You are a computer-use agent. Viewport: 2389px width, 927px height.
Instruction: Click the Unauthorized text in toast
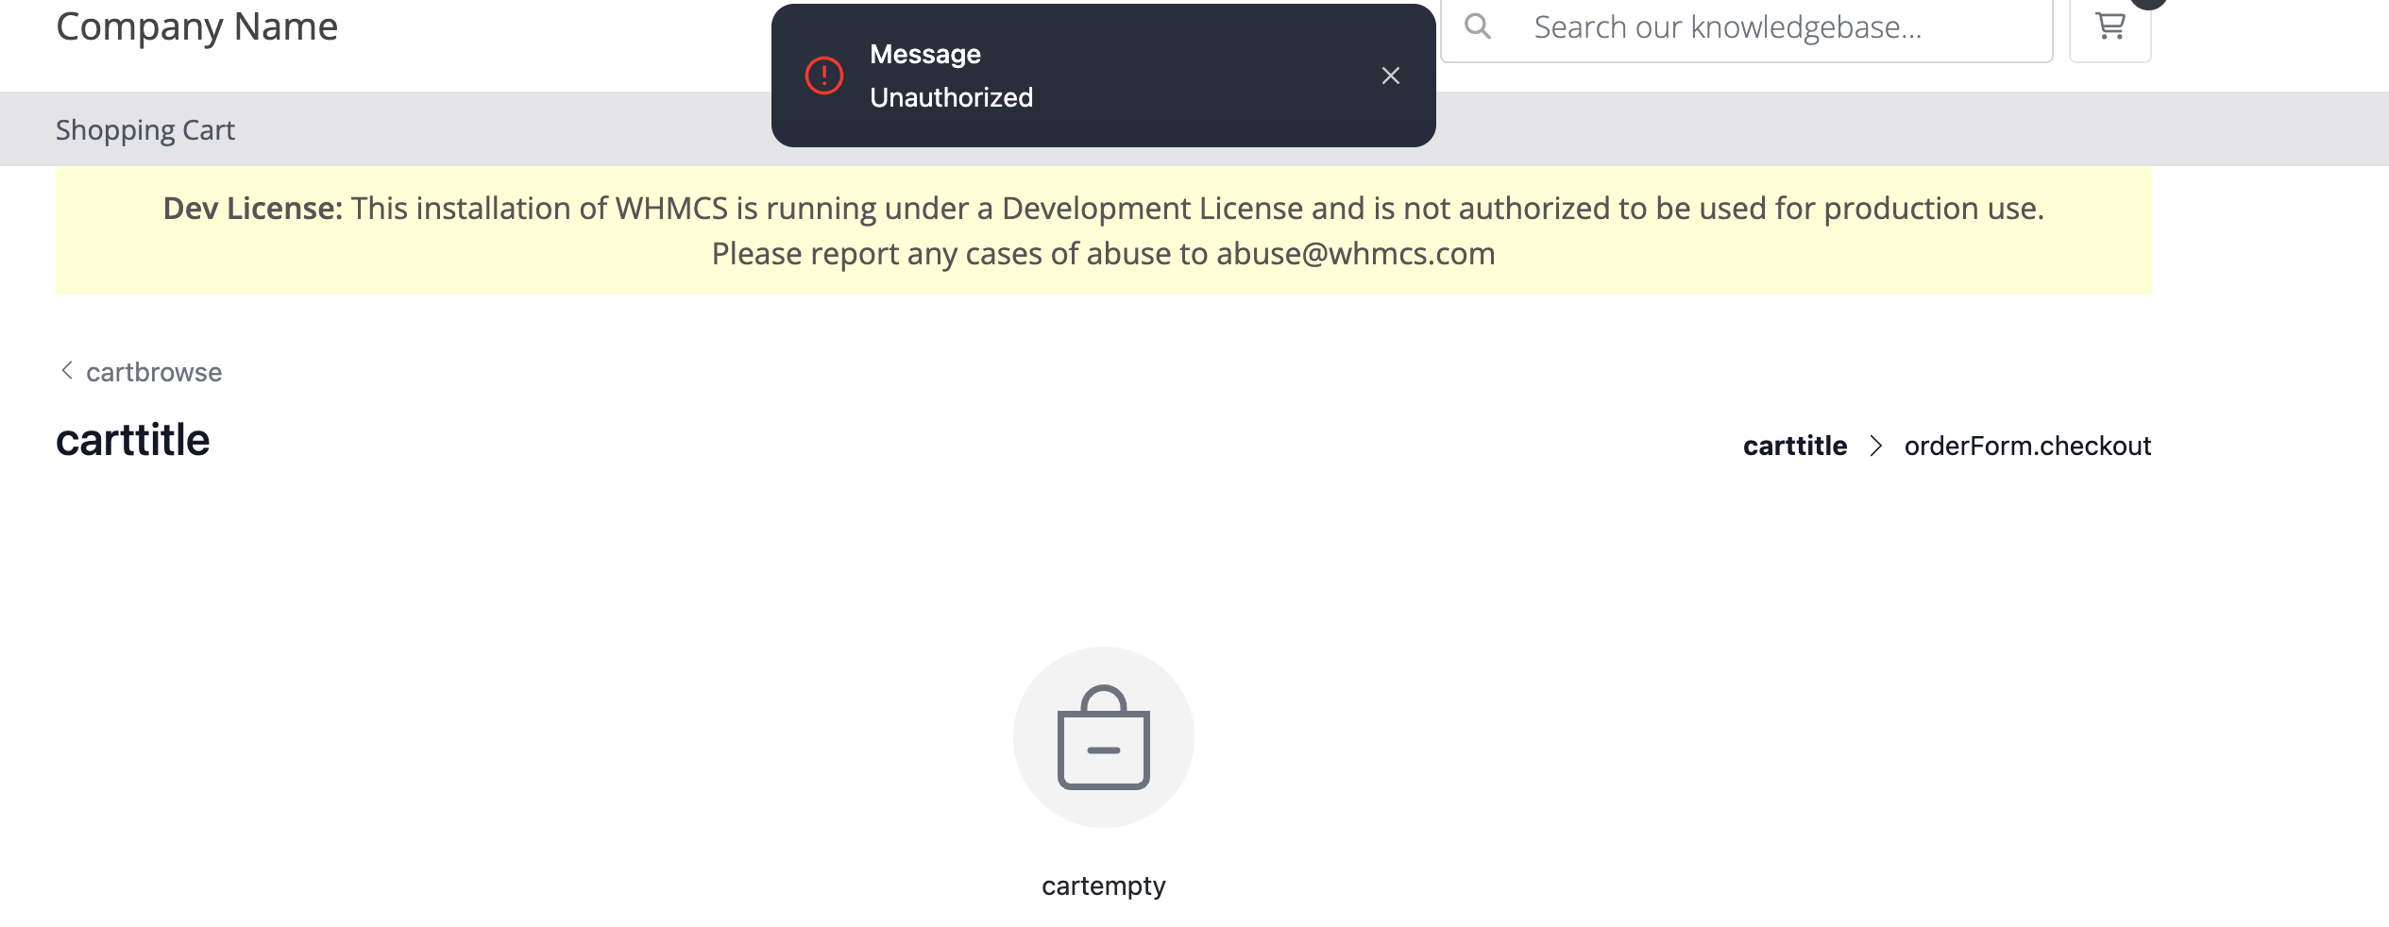click(951, 97)
